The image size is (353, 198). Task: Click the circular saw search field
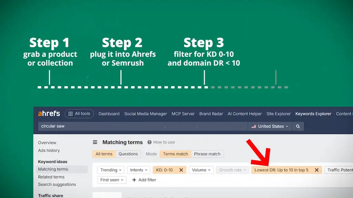coord(143,126)
